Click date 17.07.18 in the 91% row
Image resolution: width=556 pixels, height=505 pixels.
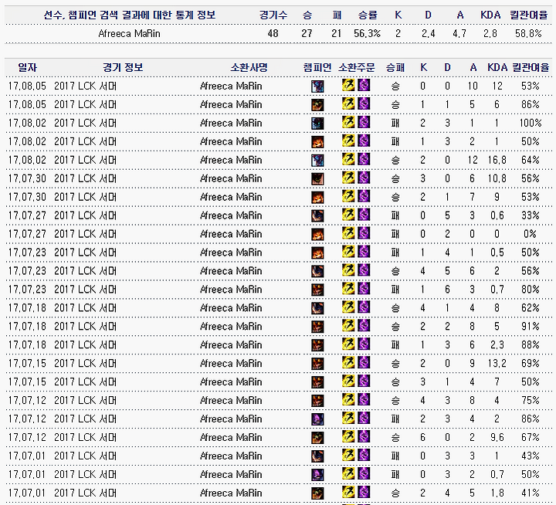[x=27, y=327]
